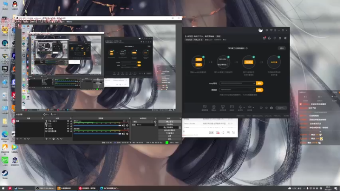Open the gift box icon with red dot
The image size is (340, 191).
click(x=264, y=38)
